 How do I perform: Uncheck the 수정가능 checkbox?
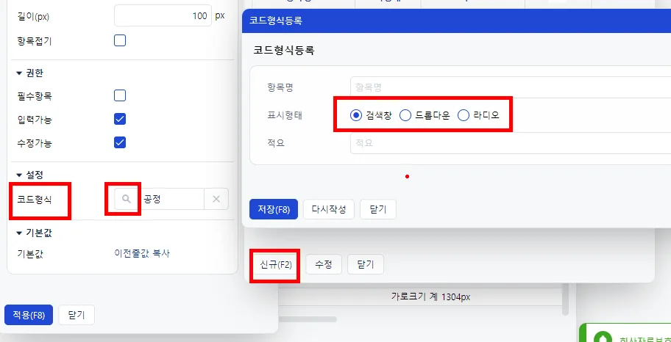tap(120, 142)
